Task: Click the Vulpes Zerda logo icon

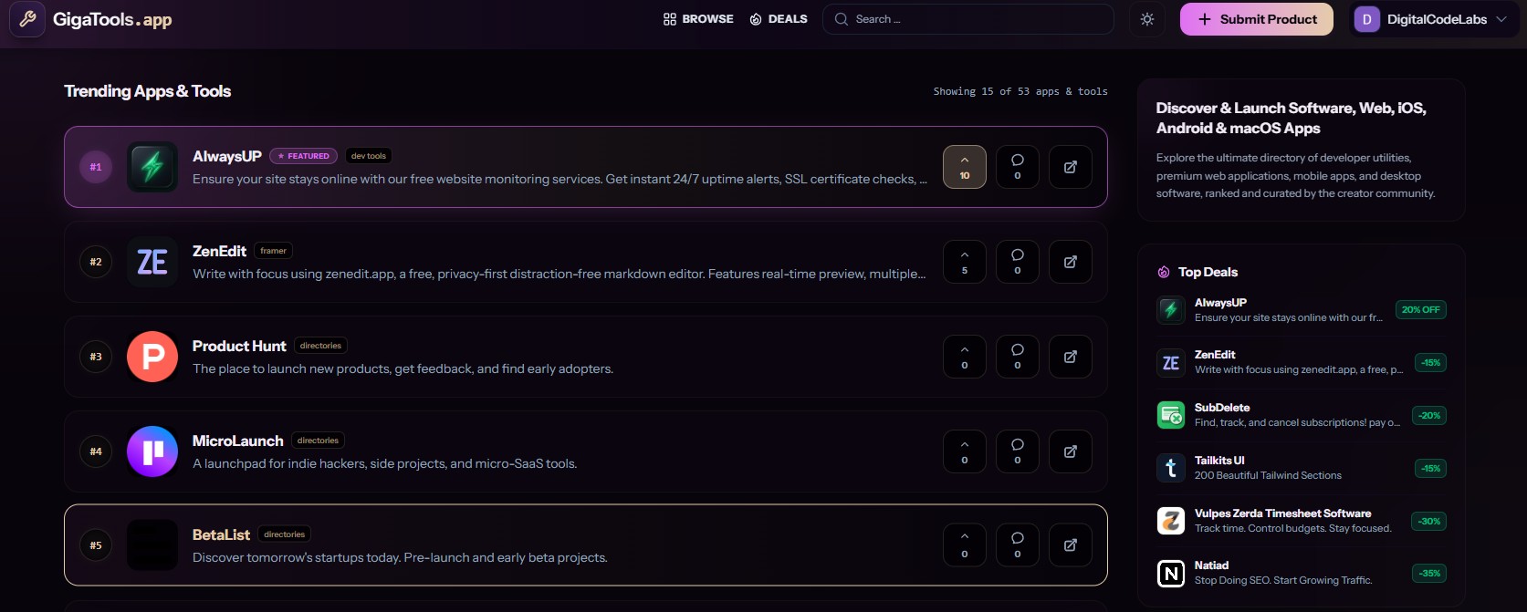Action: click(x=1171, y=521)
